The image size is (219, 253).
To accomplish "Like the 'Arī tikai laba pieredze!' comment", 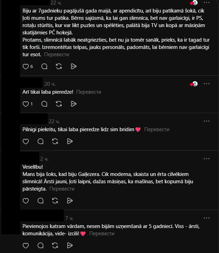I will pos(26,104).
